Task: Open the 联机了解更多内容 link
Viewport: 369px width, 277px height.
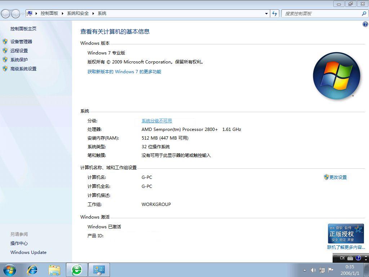Action: point(346,247)
